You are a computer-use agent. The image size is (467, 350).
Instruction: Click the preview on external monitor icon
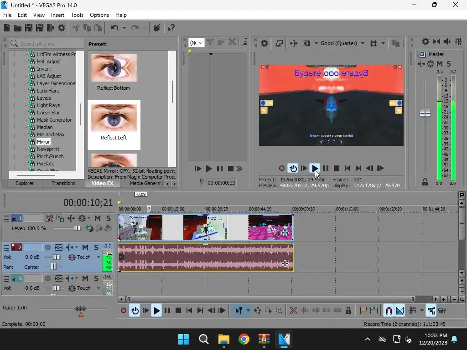click(x=279, y=43)
